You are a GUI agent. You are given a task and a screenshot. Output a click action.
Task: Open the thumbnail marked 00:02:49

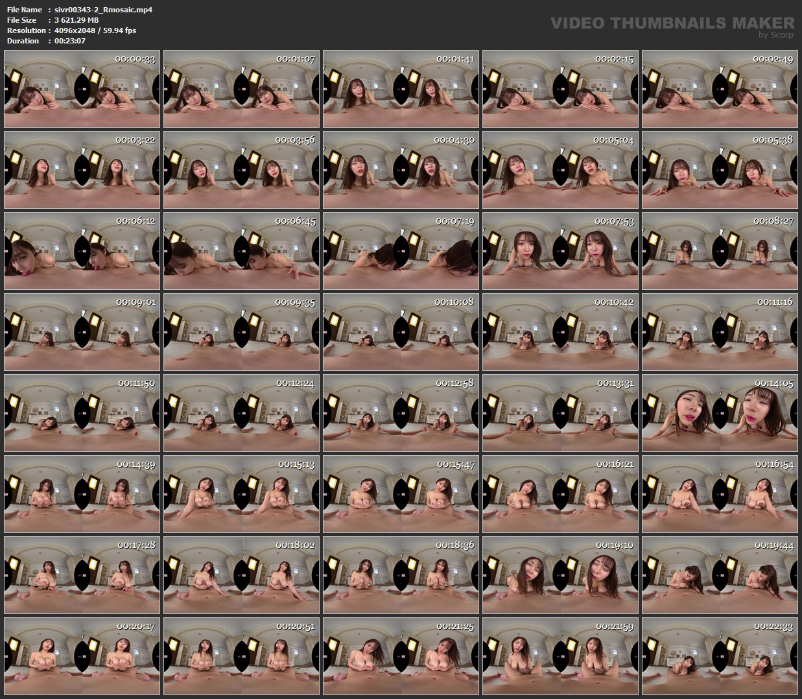(720, 89)
